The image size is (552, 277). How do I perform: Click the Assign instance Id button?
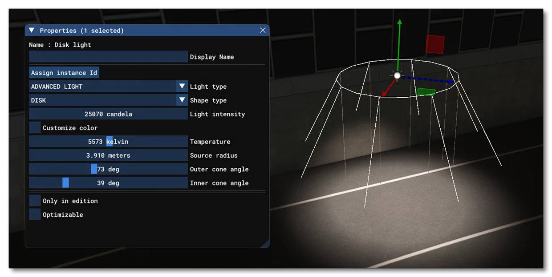click(64, 73)
